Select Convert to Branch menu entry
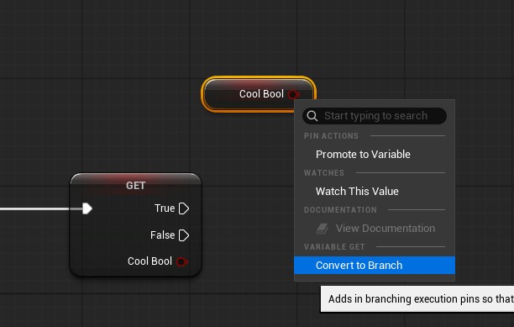Screen dimensions: 514x327 click(375, 265)
